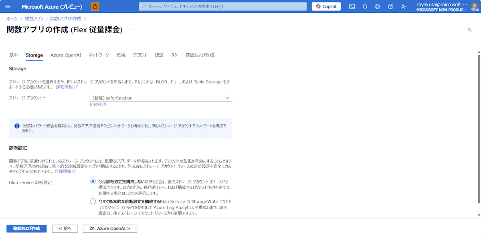Click the 確認および作成 blue button
Image resolution: width=481 pixels, height=239 pixels.
[x=26, y=229]
